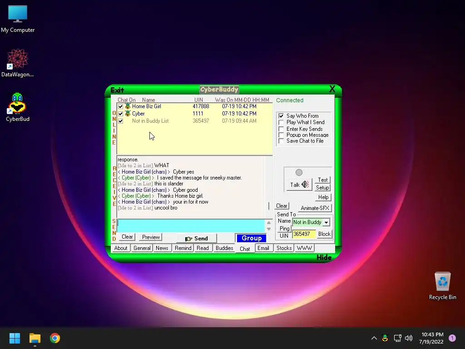Image resolution: width=465 pixels, height=349 pixels.
Task: Expand the Send To Name dropdown
Action: 326,222
